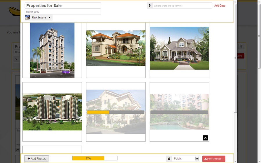Select the orange-roofed villa thumbnail
This screenshot has height=163, width=261.
tap(116, 48)
